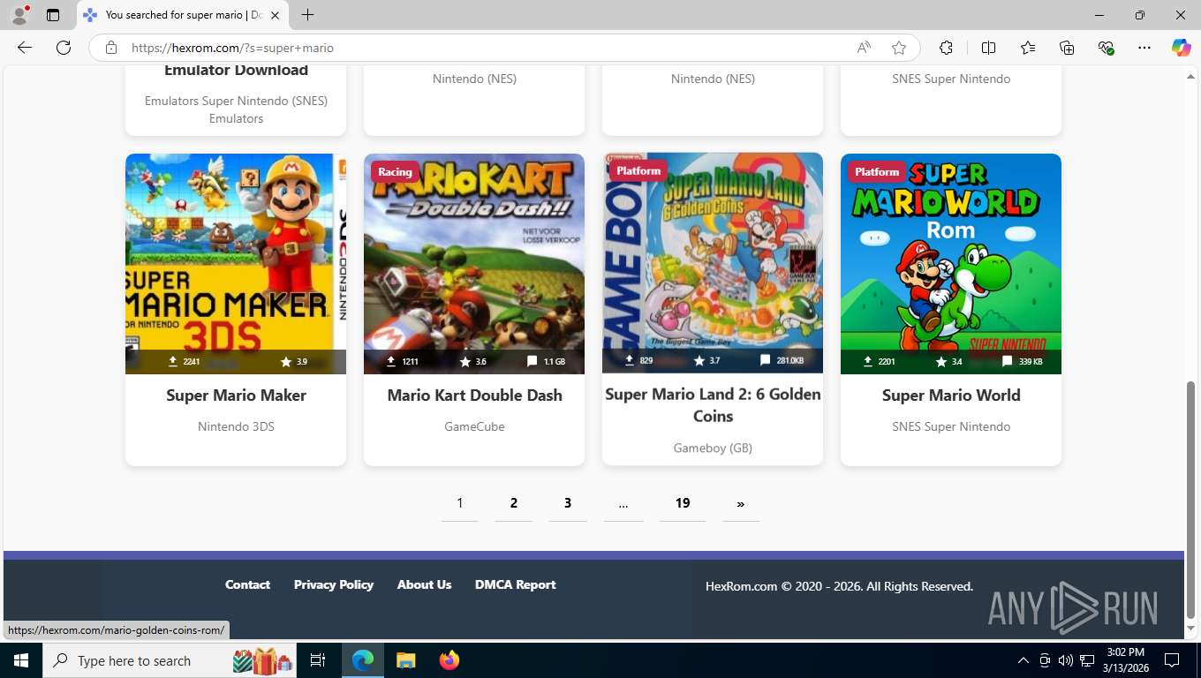Open the browser profile avatar
The width and height of the screenshot is (1201, 678).
click(x=19, y=15)
